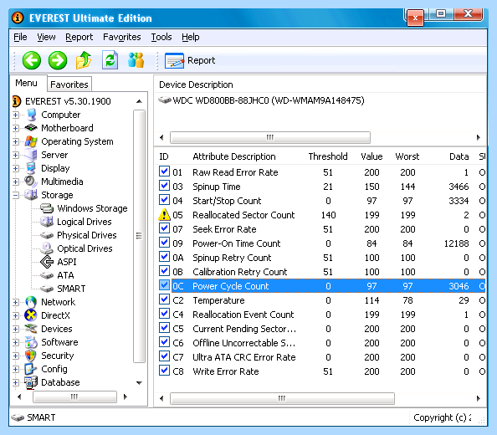Click the Up folder toolbar icon

84,60
